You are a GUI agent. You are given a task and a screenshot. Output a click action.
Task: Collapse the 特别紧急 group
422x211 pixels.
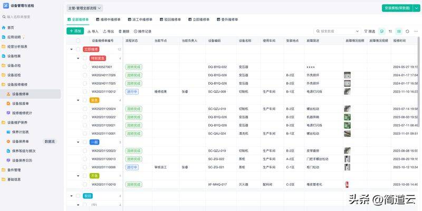pos(78,58)
